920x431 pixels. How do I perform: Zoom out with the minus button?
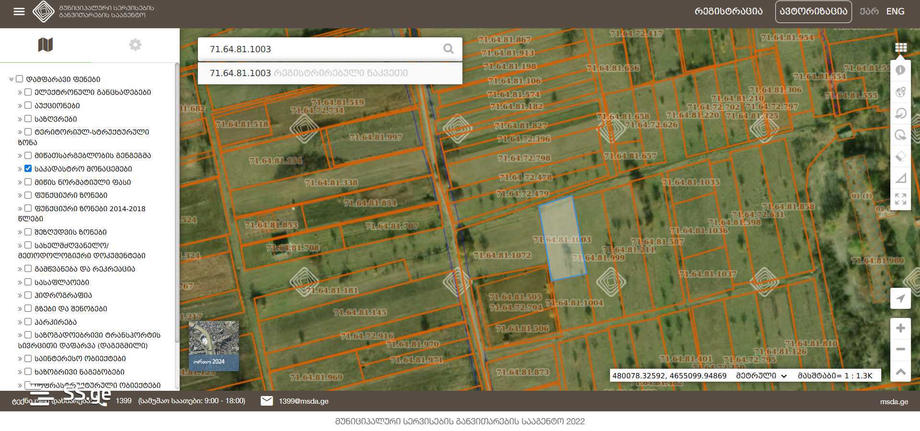[900, 349]
